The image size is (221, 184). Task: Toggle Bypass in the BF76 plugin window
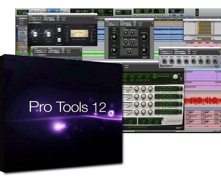click(64, 18)
